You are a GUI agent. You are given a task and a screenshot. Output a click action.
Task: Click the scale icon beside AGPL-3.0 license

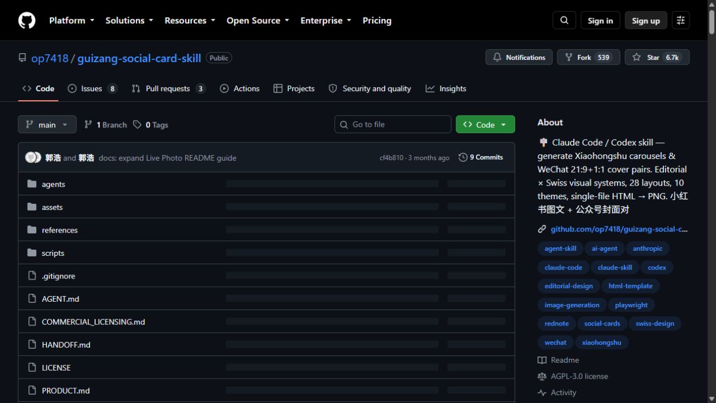(x=542, y=376)
